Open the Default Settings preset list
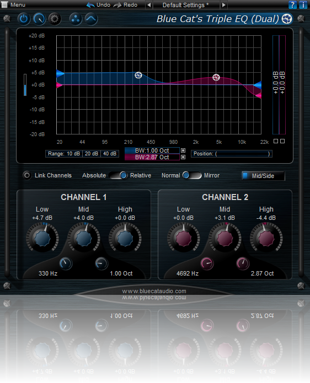The width and height of the screenshot is (310, 383). [x=186, y=5]
